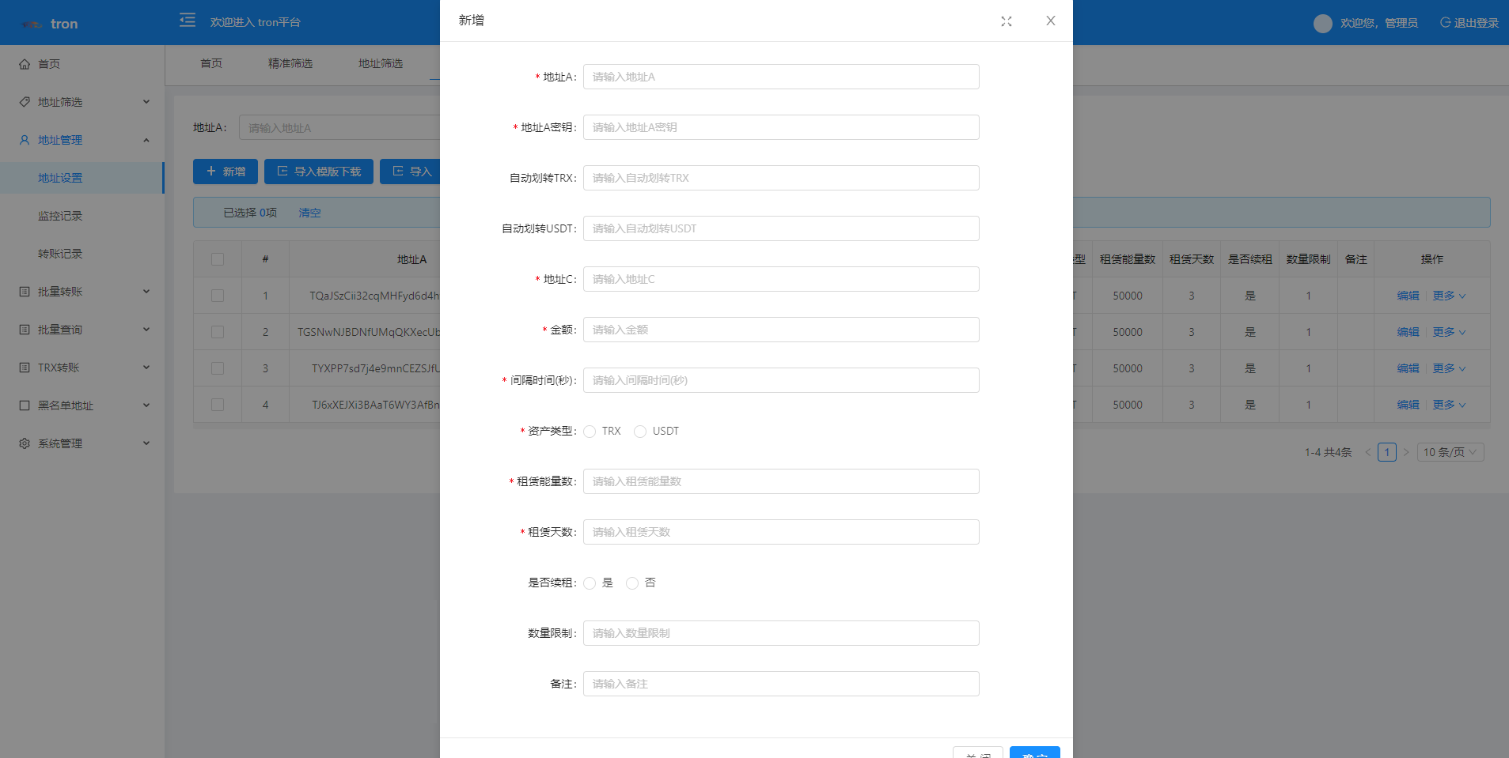
Task: Click the 首页 home icon in sidebar
Action: [x=25, y=64]
